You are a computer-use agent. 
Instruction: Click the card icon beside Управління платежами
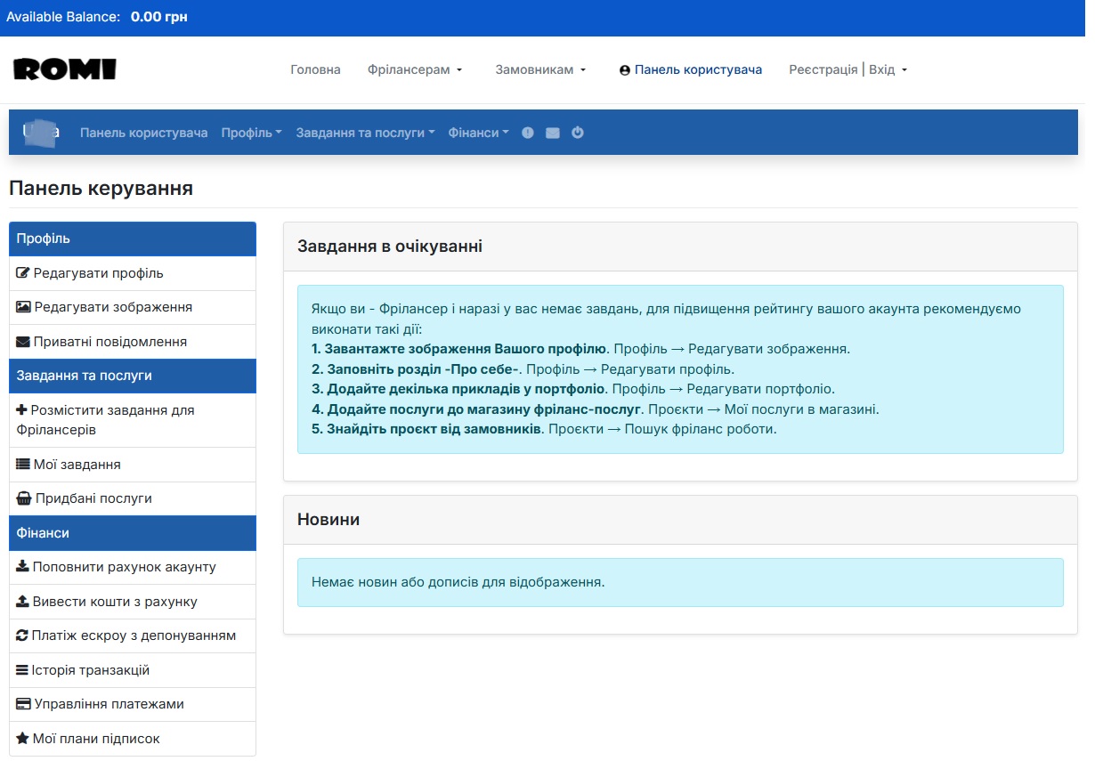[25, 704]
